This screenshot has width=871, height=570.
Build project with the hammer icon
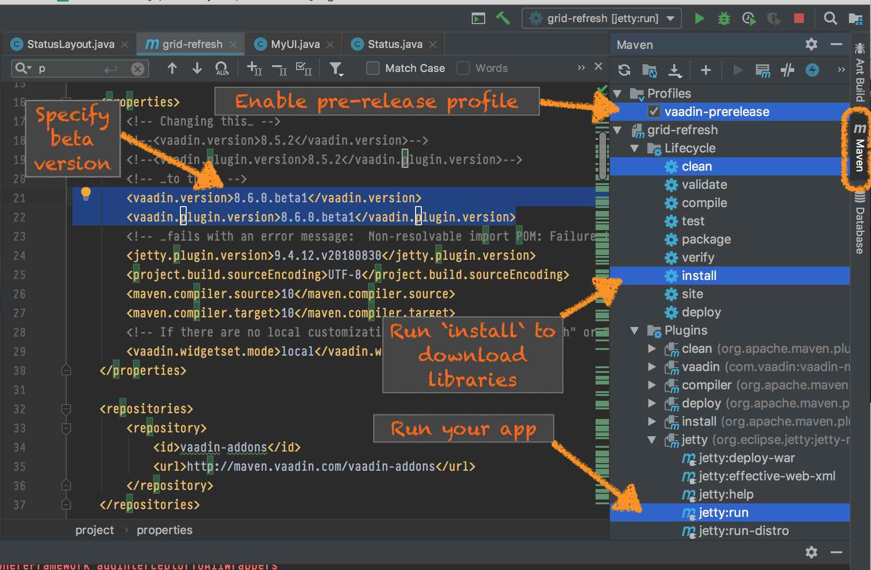[x=502, y=19]
